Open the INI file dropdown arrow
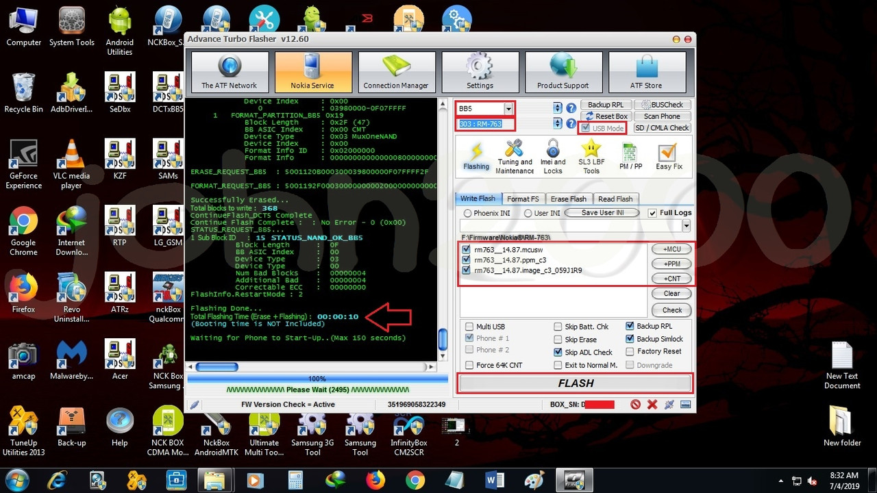Screen dimensions: 877x493 pyautogui.click(x=686, y=226)
